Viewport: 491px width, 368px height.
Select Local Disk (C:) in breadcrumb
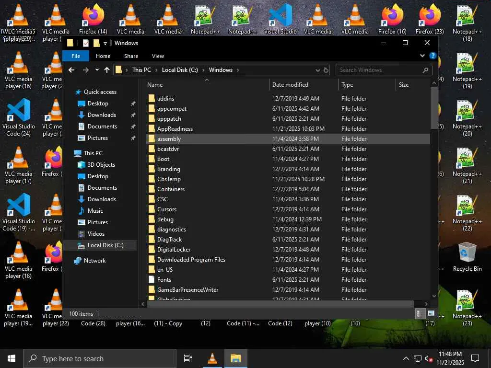[180, 70]
